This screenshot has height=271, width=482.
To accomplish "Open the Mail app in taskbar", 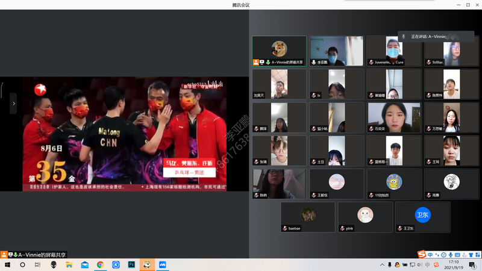I will click(x=85, y=264).
